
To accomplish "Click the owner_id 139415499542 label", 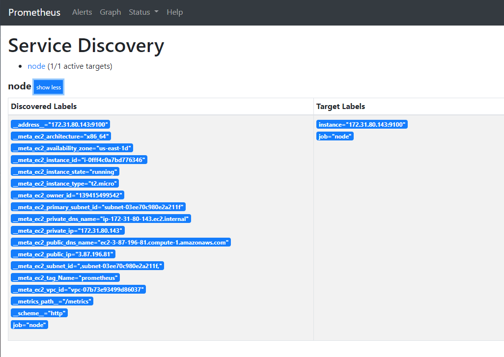I will (67, 195).
